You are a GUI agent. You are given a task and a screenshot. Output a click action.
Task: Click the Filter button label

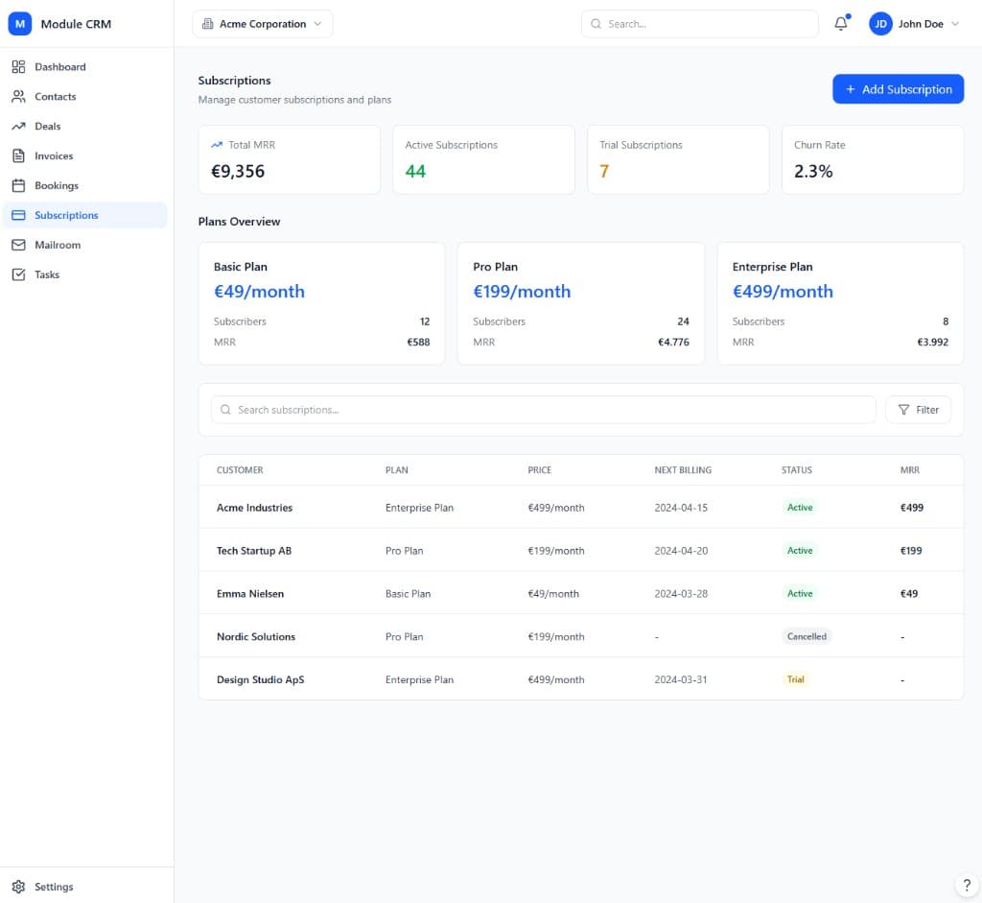(x=927, y=410)
